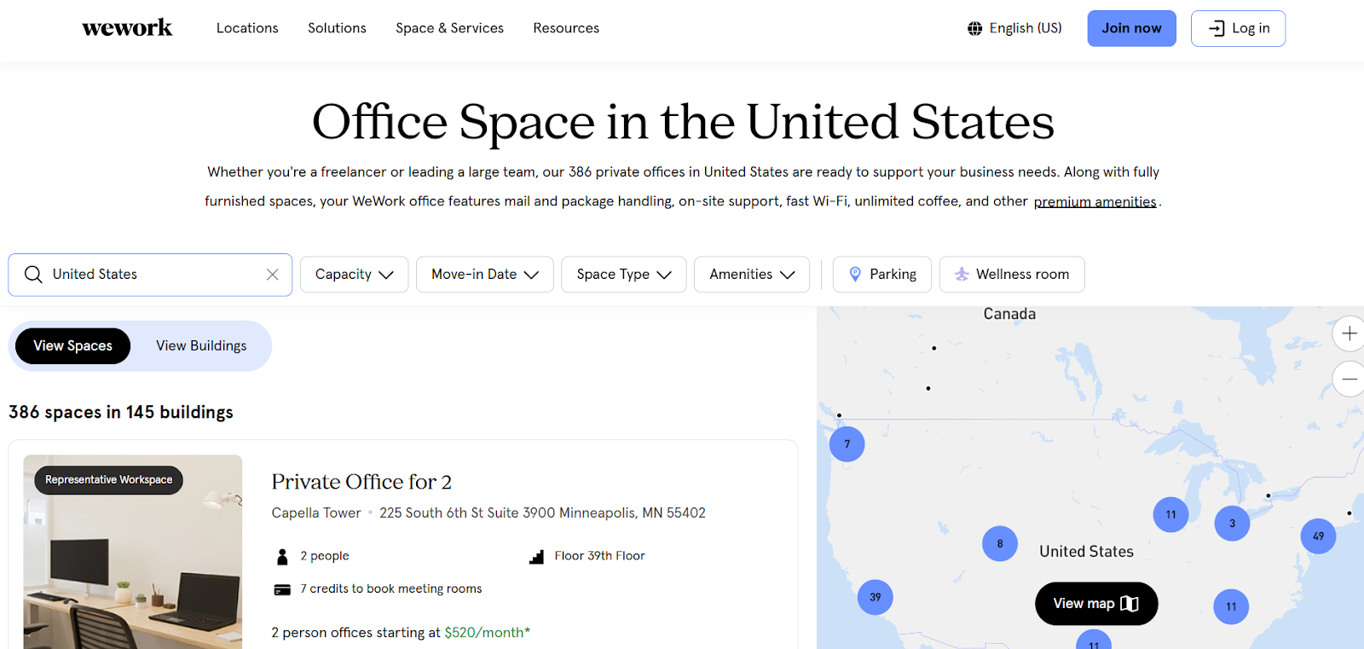Image resolution: width=1364 pixels, height=649 pixels.
Task: Click the View map button
Action: (1096, 604)
